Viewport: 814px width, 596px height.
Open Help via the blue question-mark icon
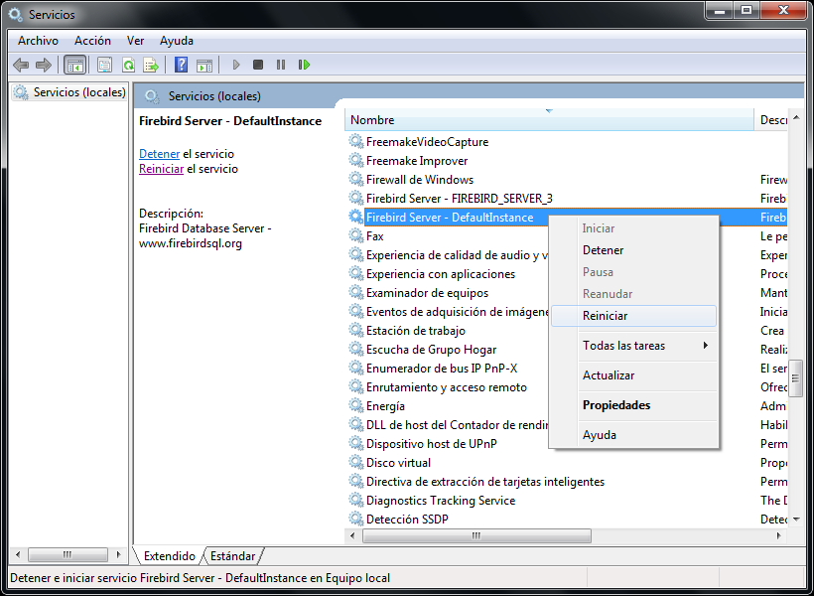pyautogui.click(x=181, y=65)
